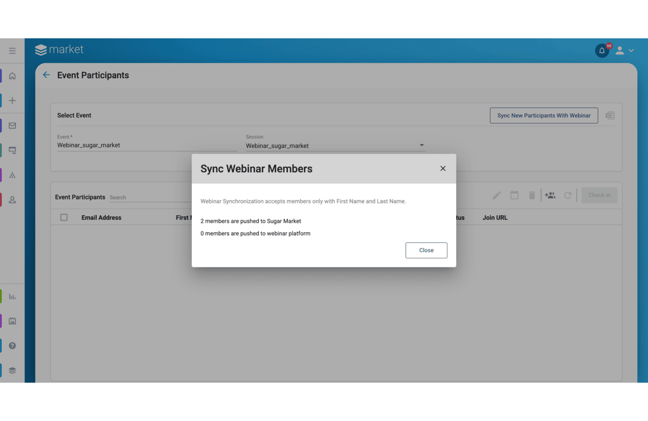Go to Home in the sidebar

12,76
